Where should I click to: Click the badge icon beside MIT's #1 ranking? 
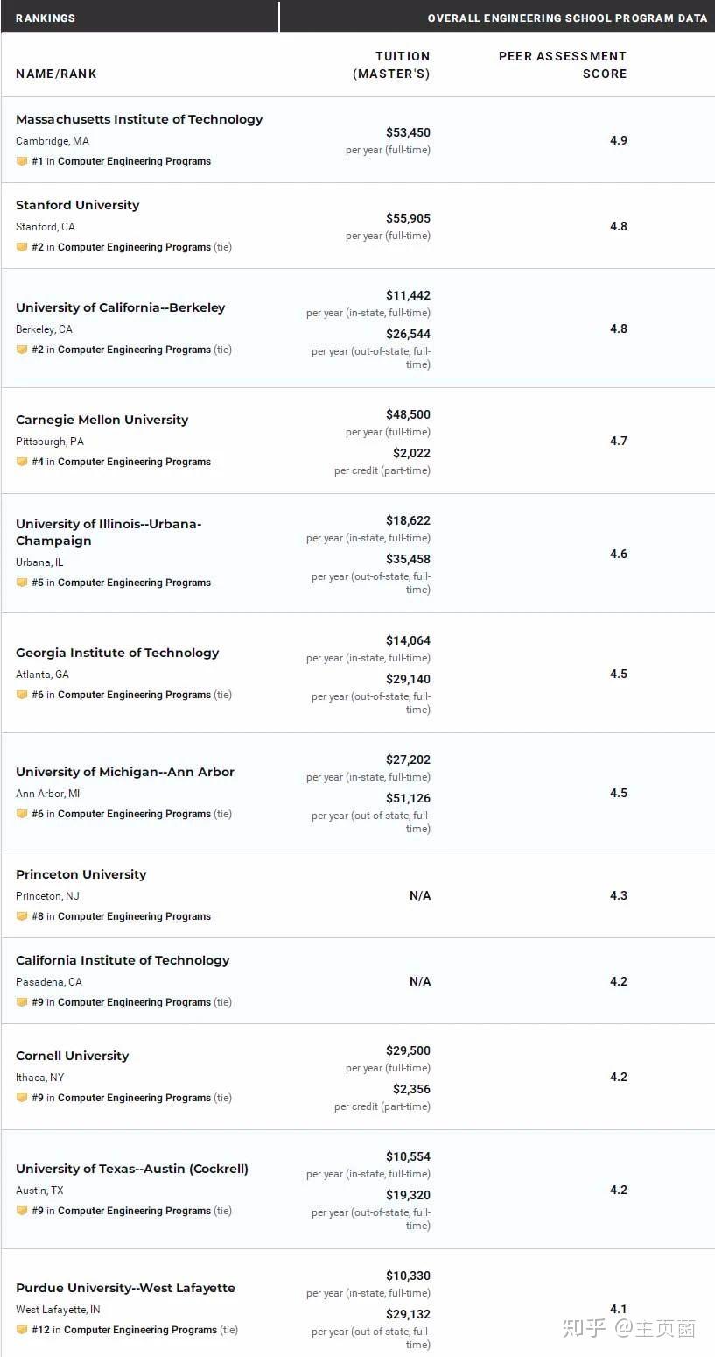point(22,161)
